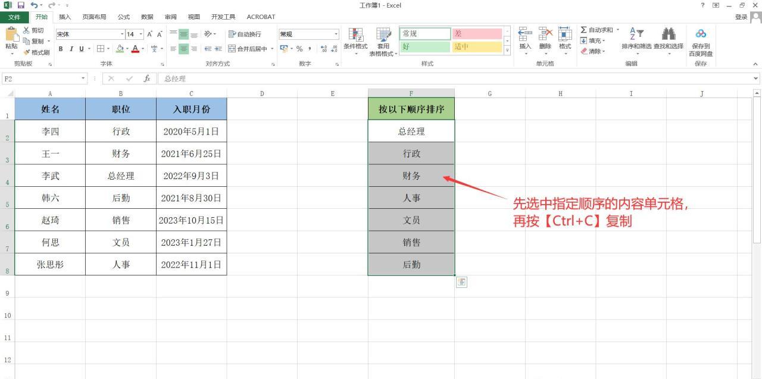Click the Paste (粘贴) clipboard icon

[11, 35]
